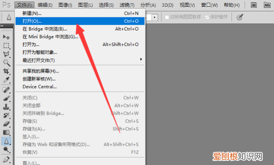Screen dimensions: 274x165
Task: Launch Bridge with the Br icon
Action: point(253,5)
